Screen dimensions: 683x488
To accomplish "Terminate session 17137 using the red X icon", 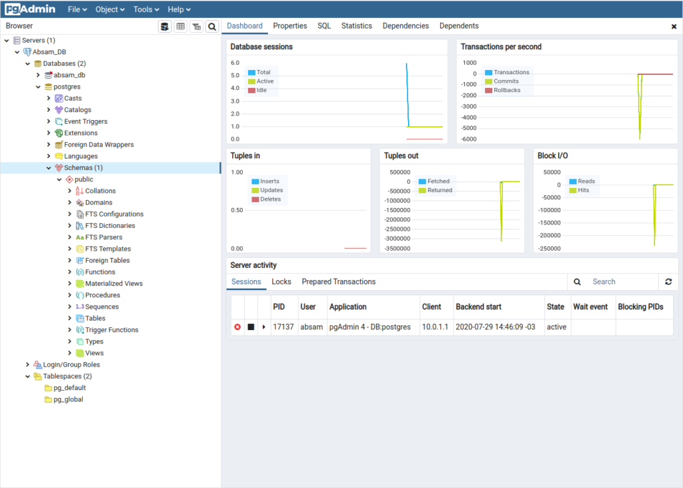I will (x=237, y=327).
